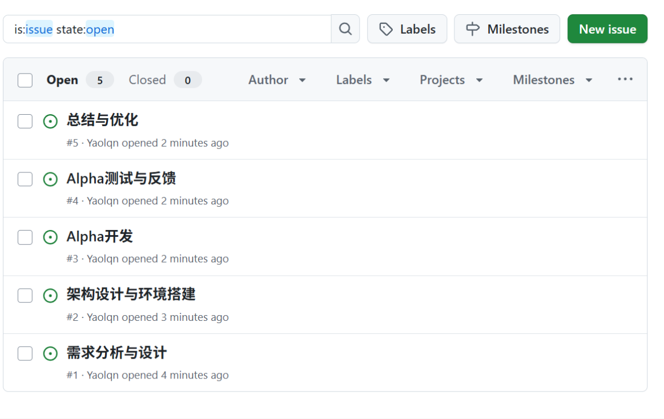This screenshot has height=419, width=664.
Task: Open the three-dots more options menu
Action: click(625, 79)
